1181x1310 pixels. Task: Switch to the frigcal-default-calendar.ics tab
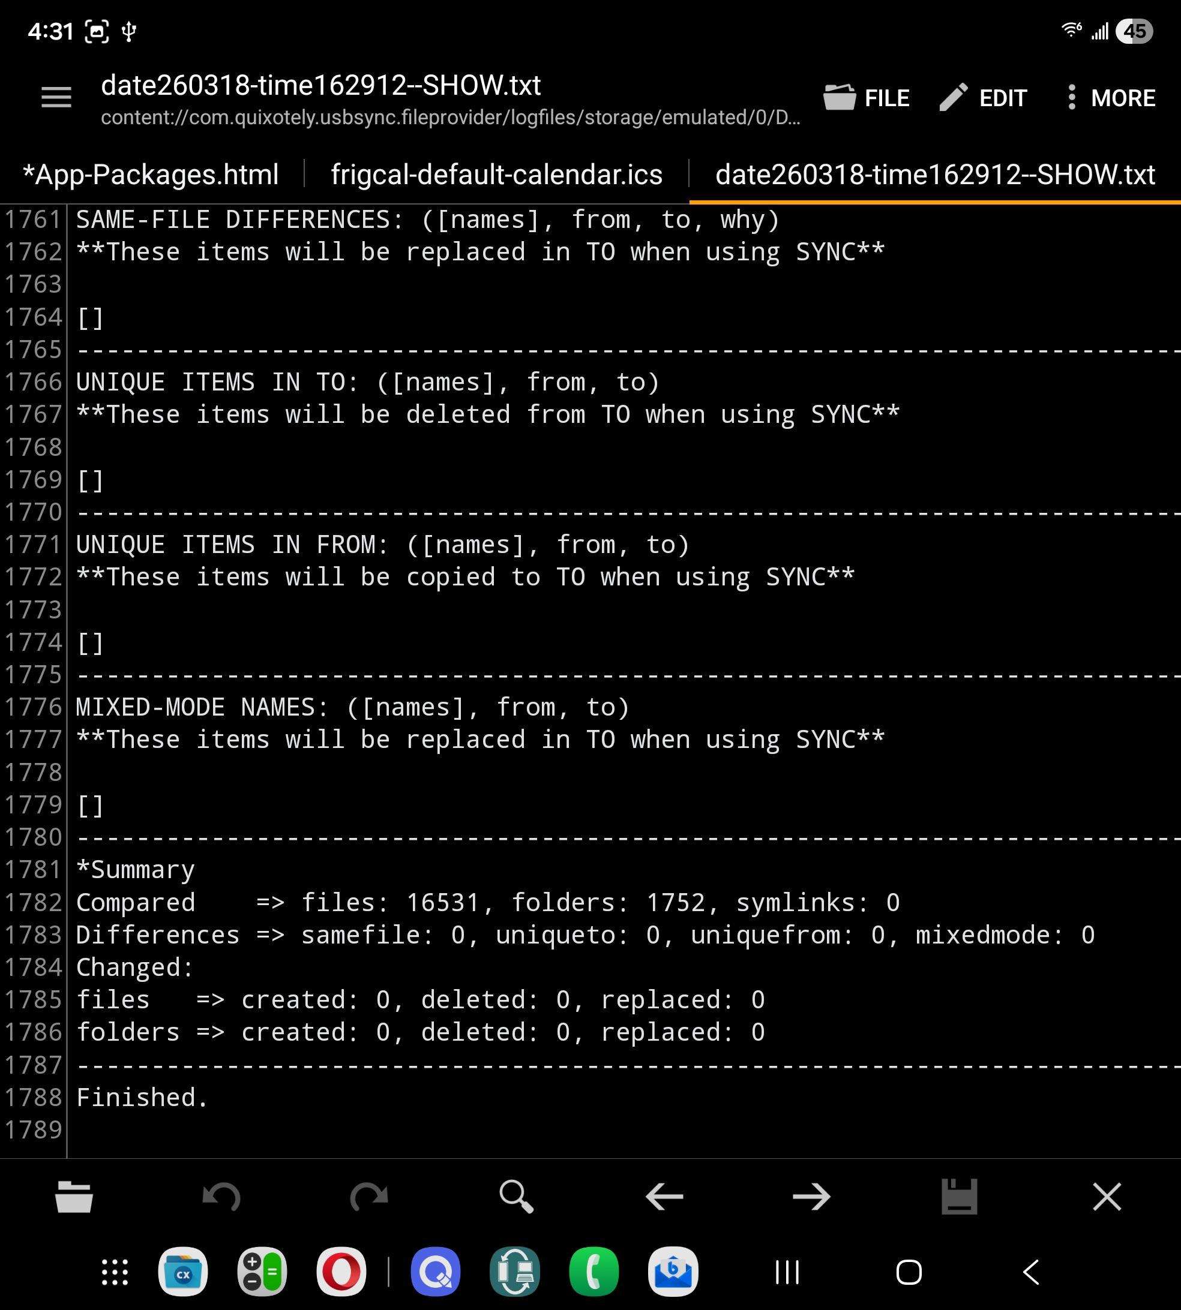point(496,175)
